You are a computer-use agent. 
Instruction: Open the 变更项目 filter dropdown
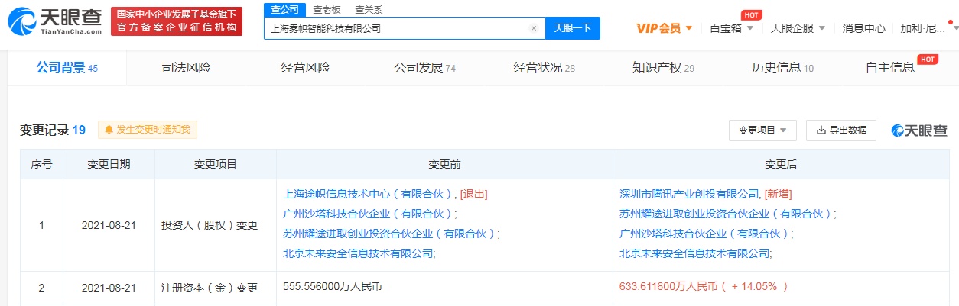tap(762, 130)
